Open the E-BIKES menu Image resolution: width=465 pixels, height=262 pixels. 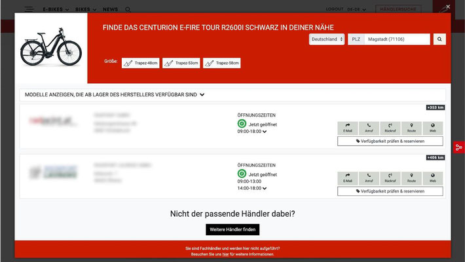(x=56, y=9)
